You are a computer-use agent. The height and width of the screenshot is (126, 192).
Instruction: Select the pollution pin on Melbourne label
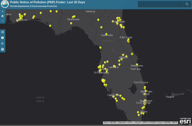[137, 65]
